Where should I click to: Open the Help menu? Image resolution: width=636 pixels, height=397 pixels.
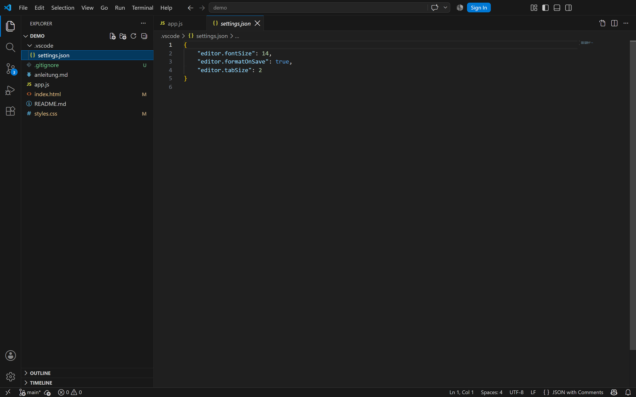click(x=166, y=8)
